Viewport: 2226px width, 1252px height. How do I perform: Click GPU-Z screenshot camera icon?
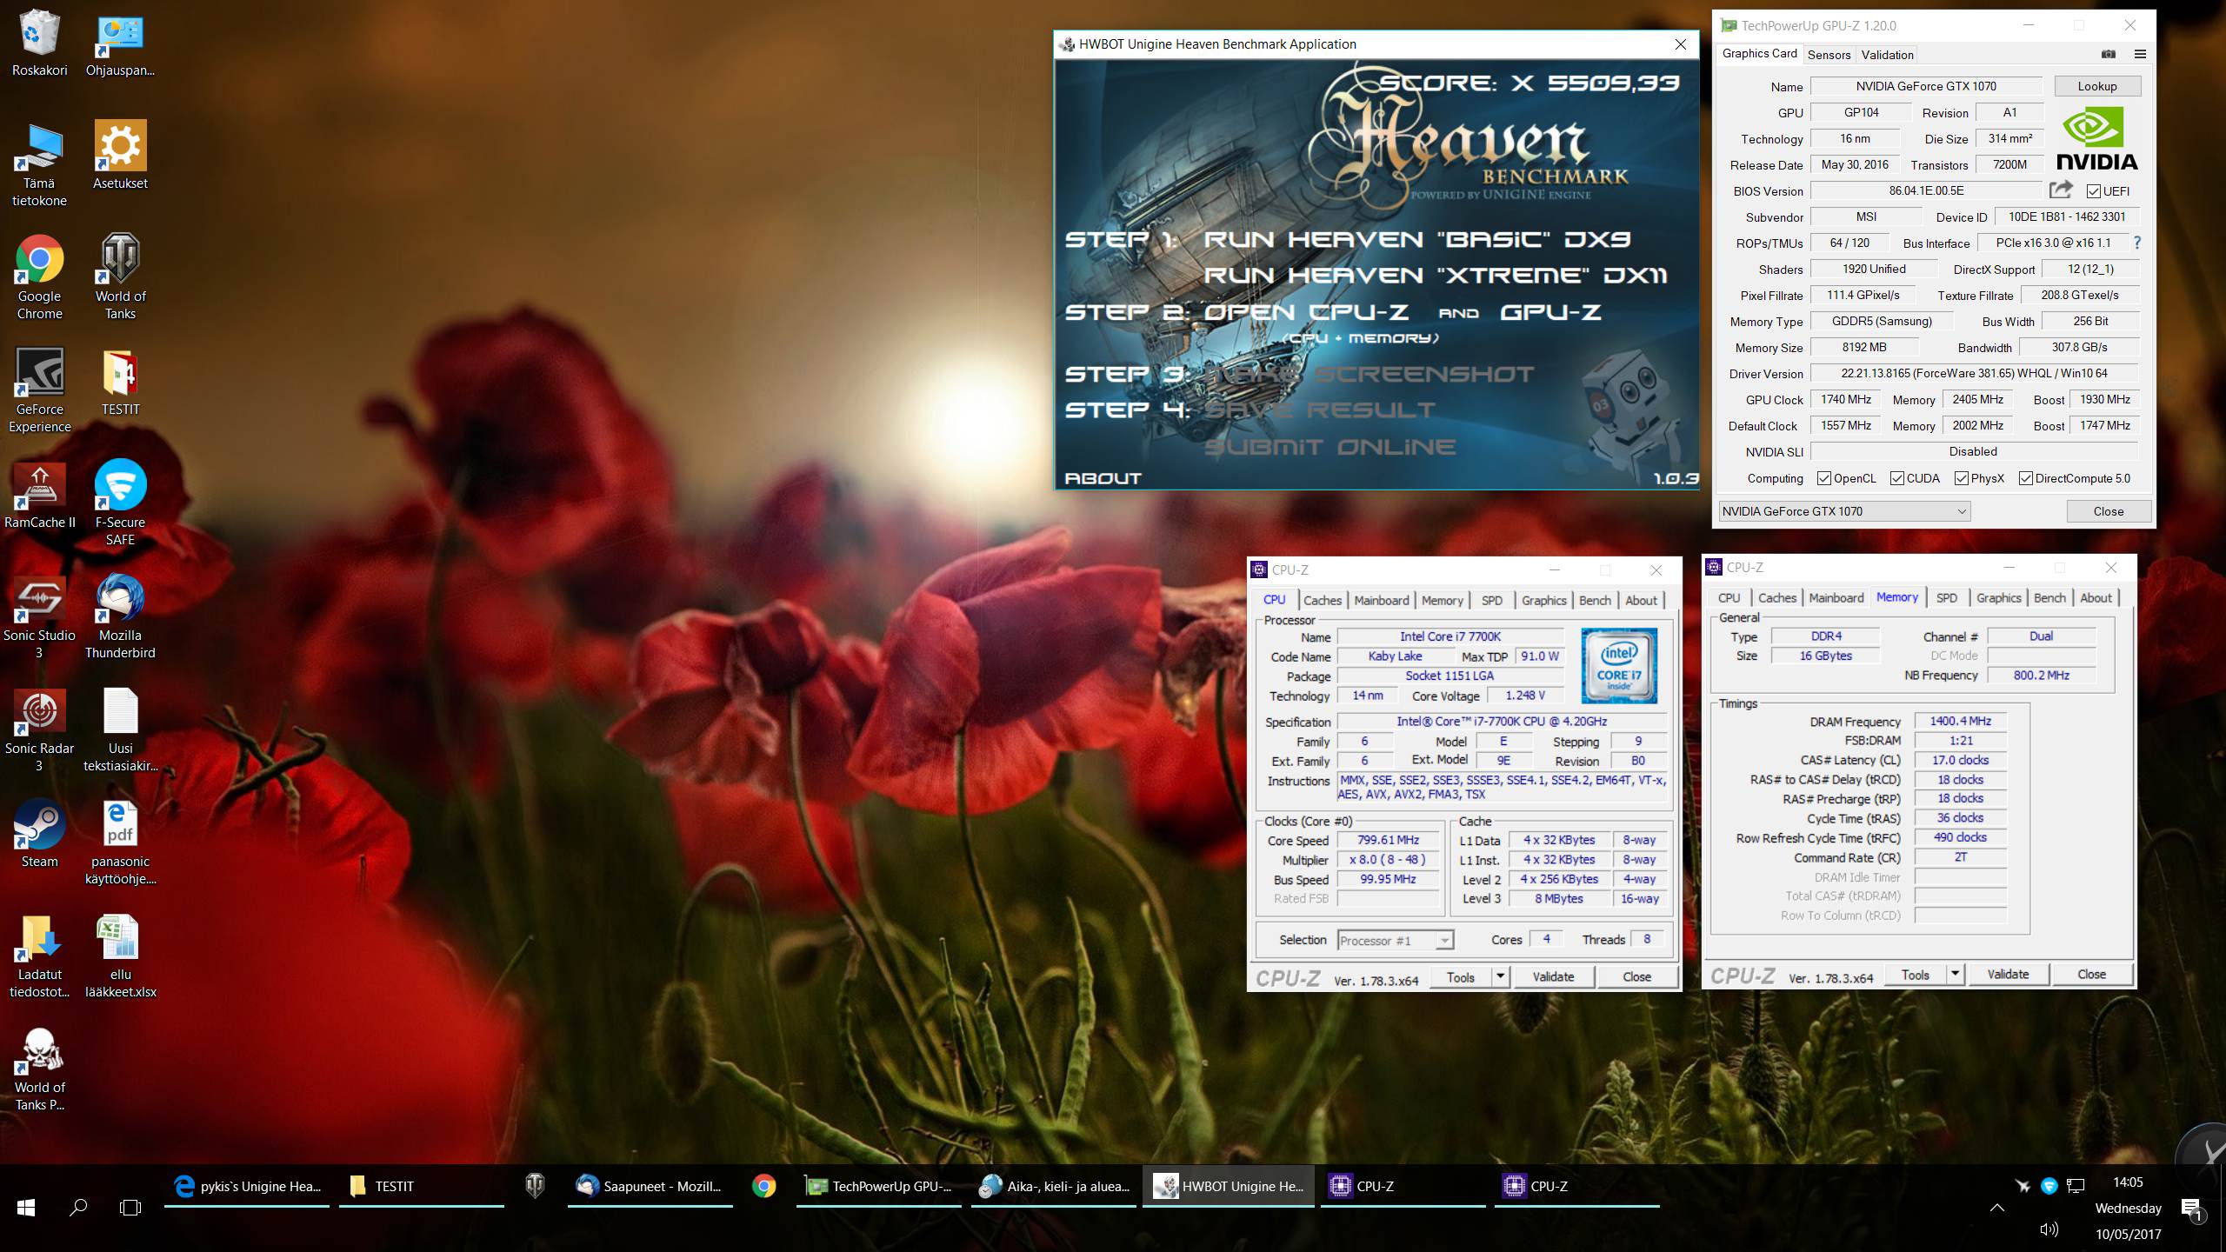2109,54
